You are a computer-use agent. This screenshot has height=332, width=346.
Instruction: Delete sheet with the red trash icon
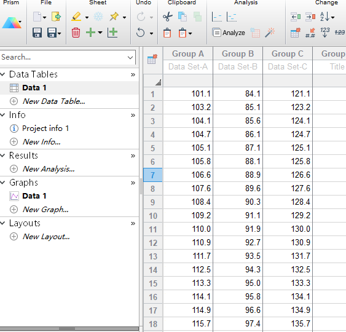coord(76,33)
